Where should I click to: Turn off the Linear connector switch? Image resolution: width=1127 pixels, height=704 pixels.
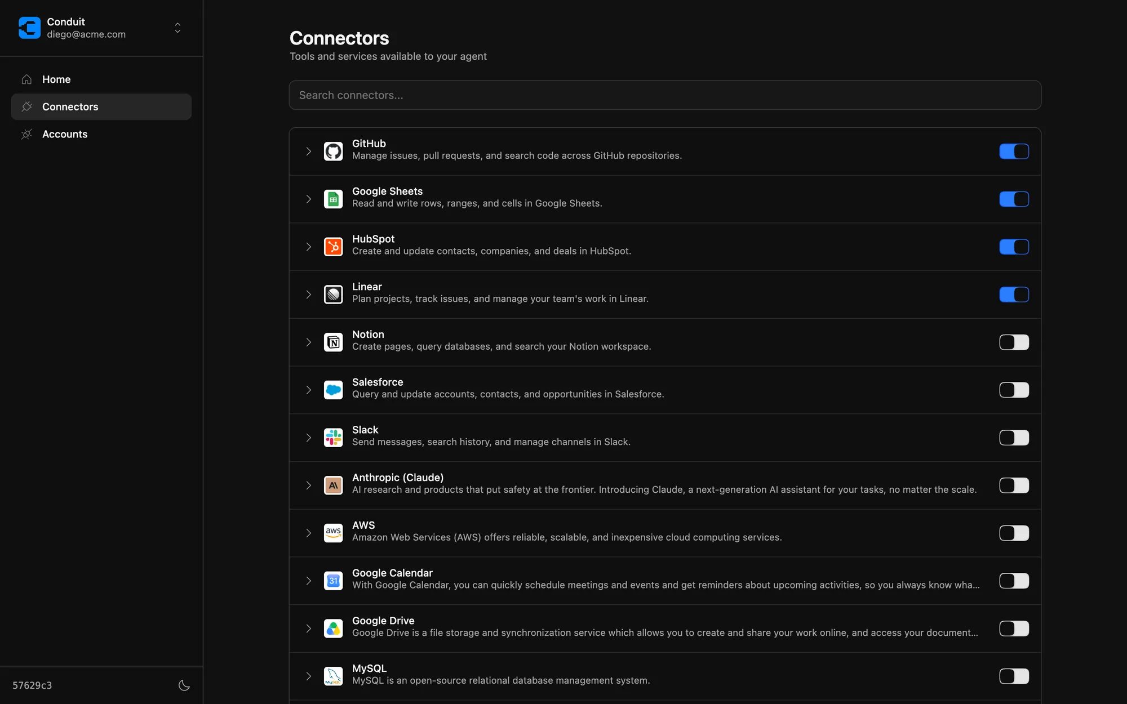click(x=1014, y=295)
